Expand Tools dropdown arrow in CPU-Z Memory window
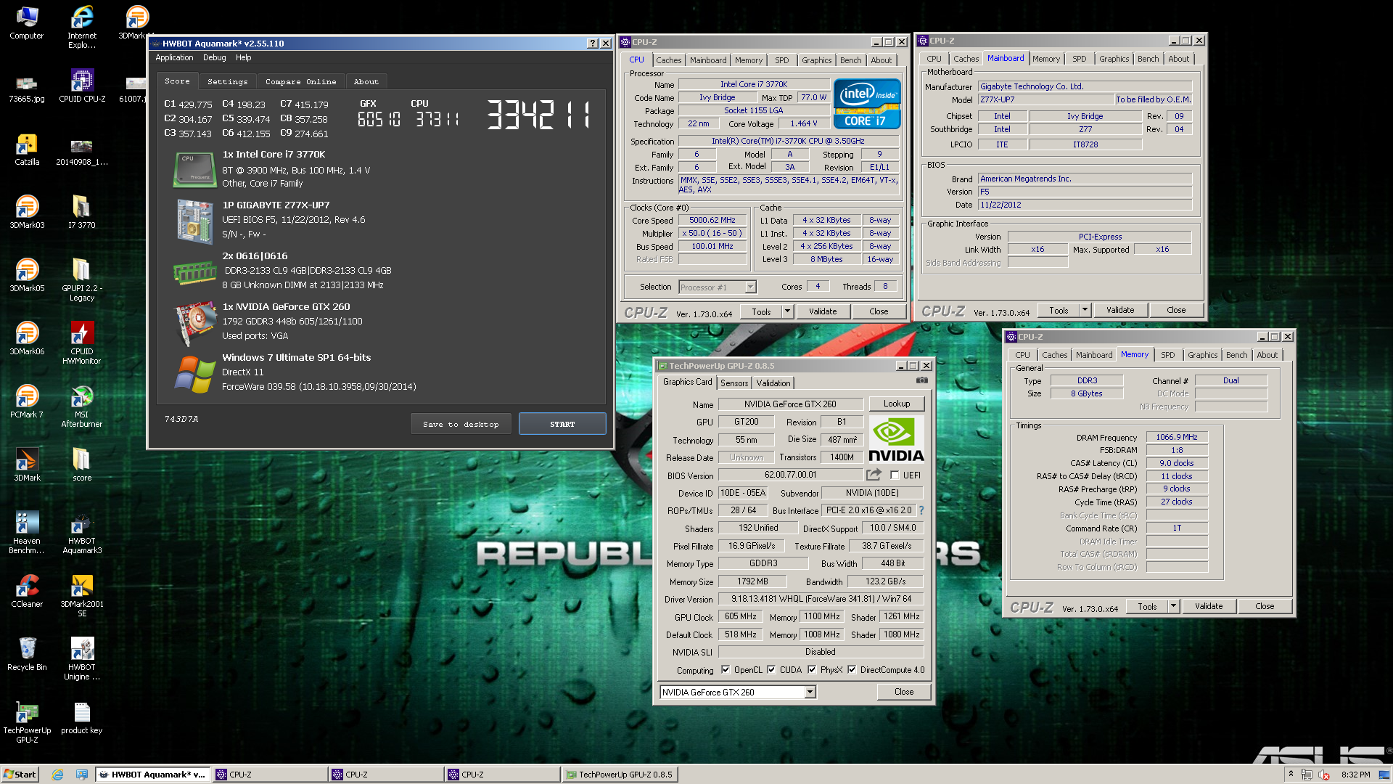The width and height of the screenshot is (1393, 784). [1173, 606]
